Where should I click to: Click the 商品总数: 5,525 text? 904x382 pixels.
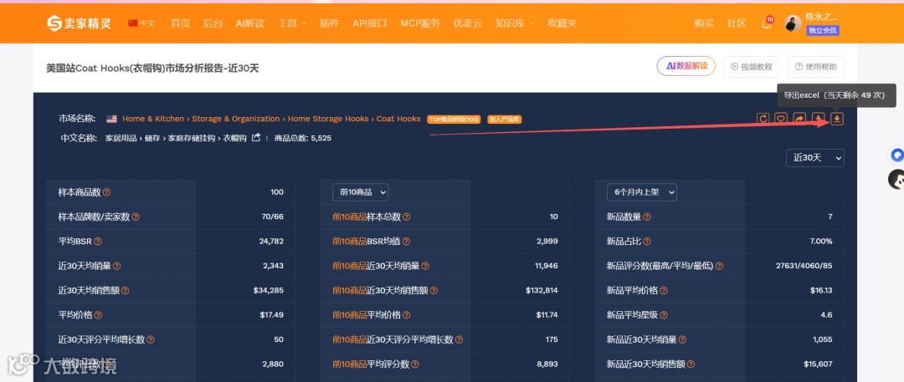tap(303, 138)
